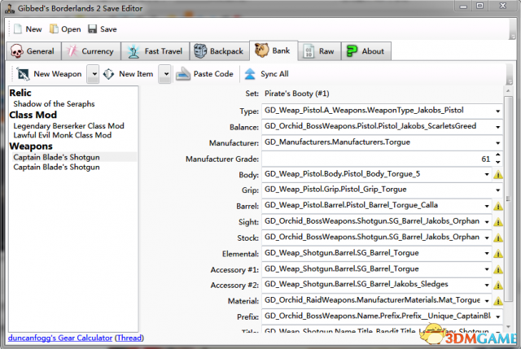Switch to the Currency tab
This screenshot has height=349, width=521.
click(x=91, y=51)
